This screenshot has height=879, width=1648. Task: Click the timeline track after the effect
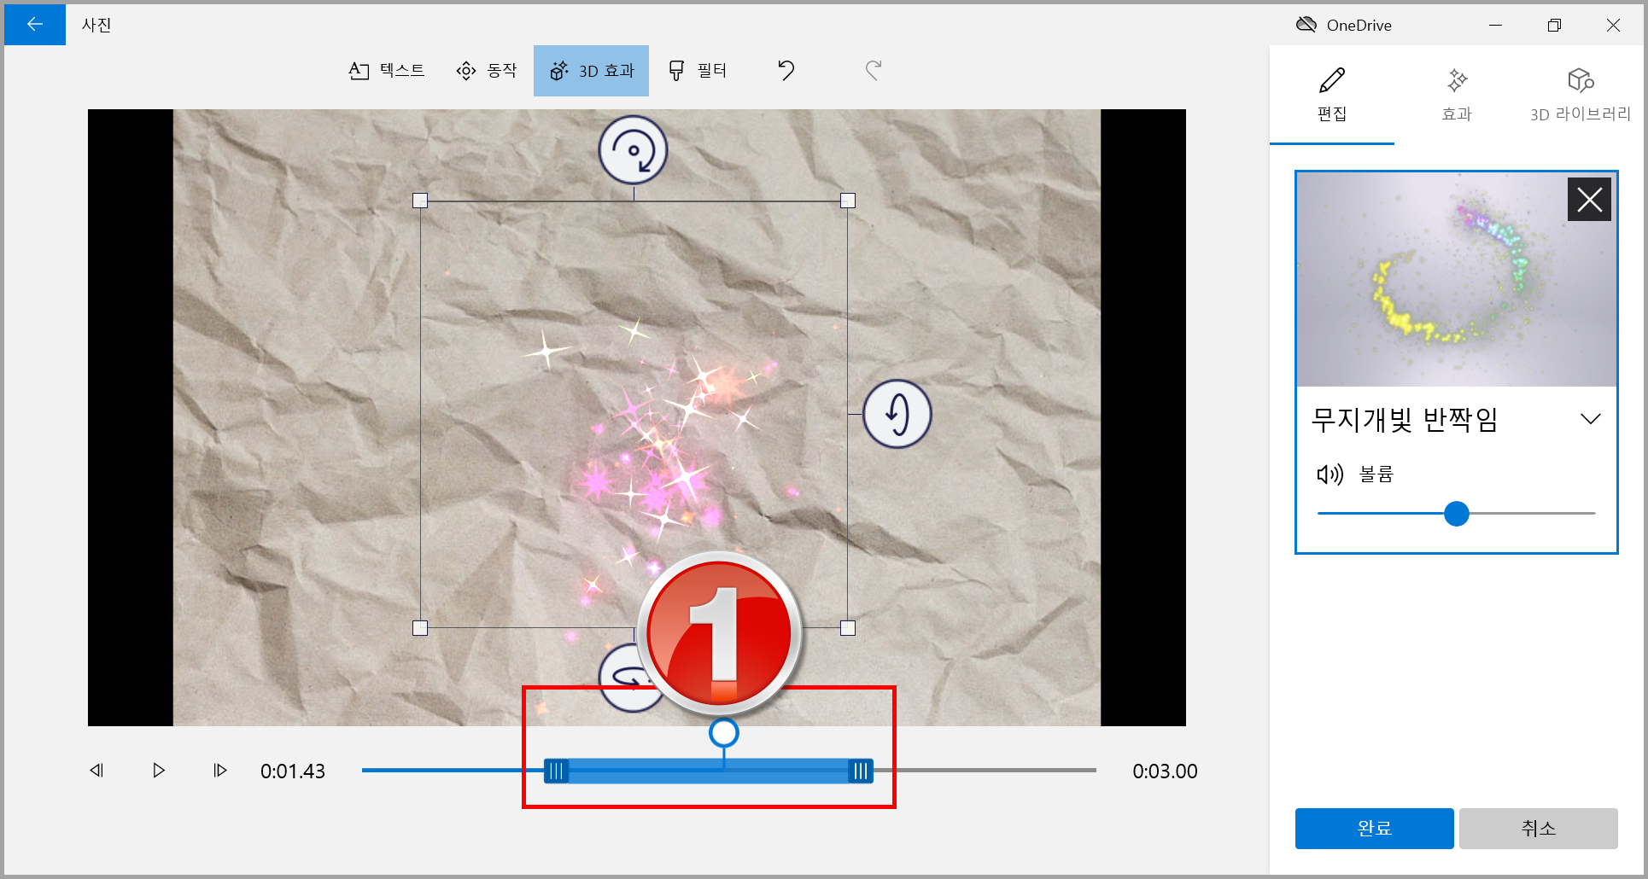tap(985, 771)
